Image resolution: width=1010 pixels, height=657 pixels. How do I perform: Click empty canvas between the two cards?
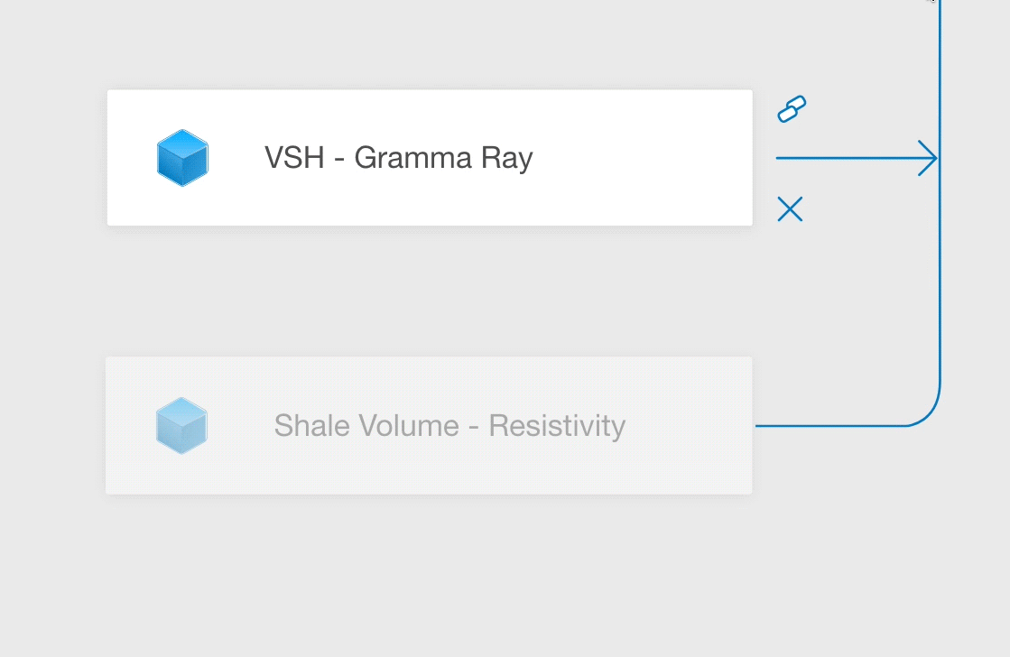tap(429, 291)
